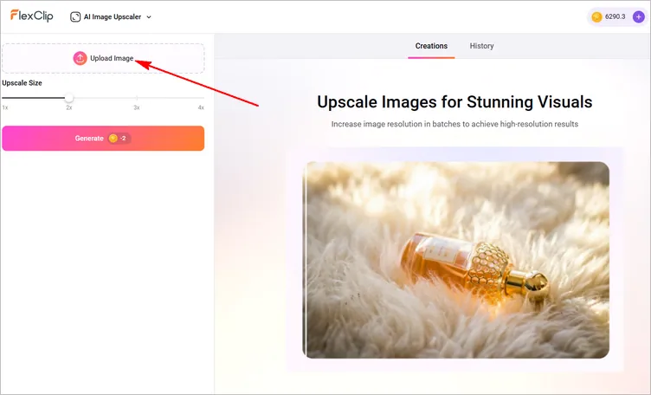651x395 pixels.
Task: Switch to the History tab
Action: (481, 46)
